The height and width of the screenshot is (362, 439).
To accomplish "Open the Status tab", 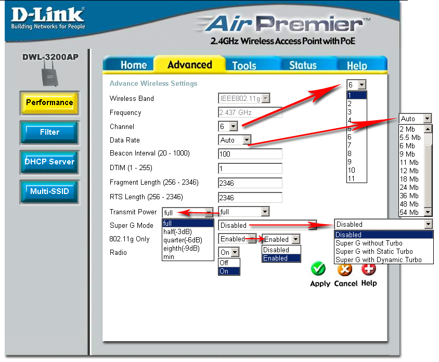I will point(303,65).
